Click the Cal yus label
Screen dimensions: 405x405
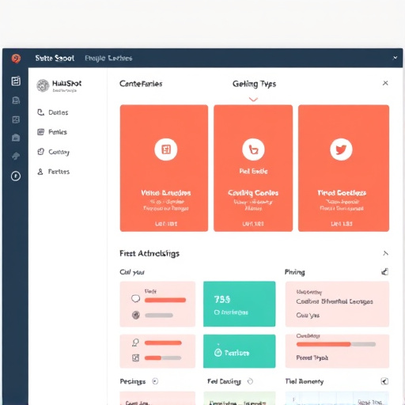[132, 272]
